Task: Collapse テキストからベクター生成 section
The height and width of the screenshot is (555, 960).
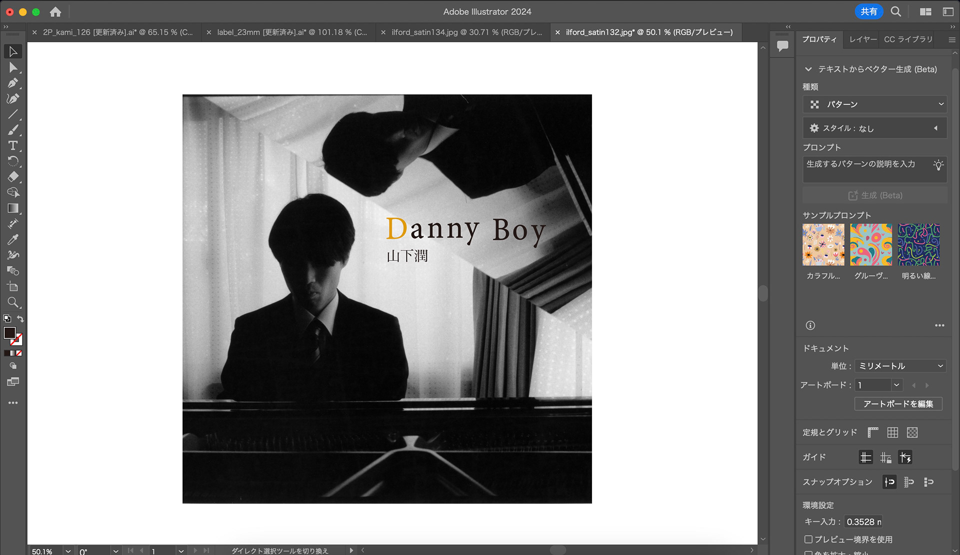Action: point(808,69)
